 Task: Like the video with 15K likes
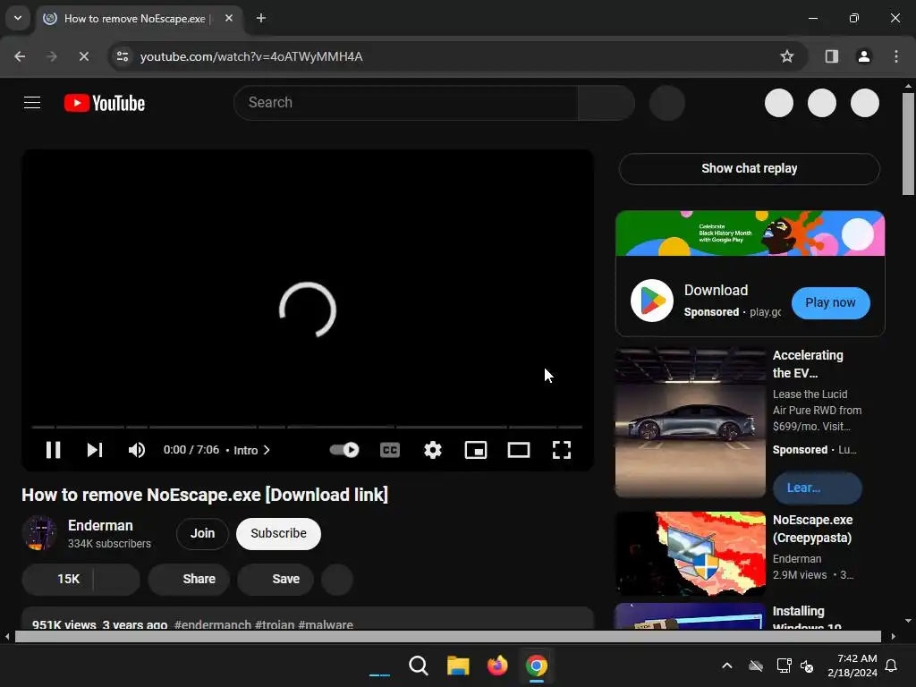coord(57,579)
